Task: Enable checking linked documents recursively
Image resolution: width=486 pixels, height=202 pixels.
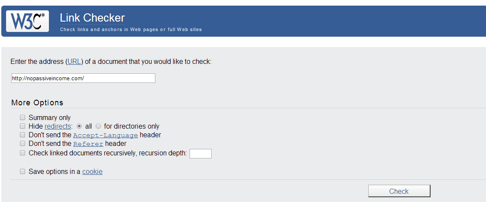Action: [23, 153]
